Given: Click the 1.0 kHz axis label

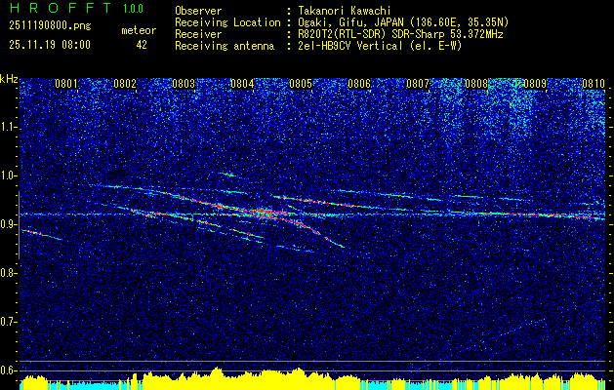Looking at the screenshot, I should pos(8,175).
